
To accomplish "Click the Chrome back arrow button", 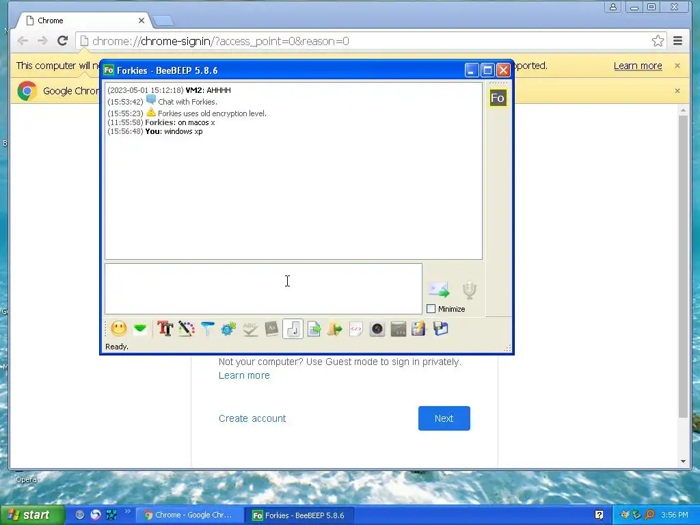I will [23, 41].
